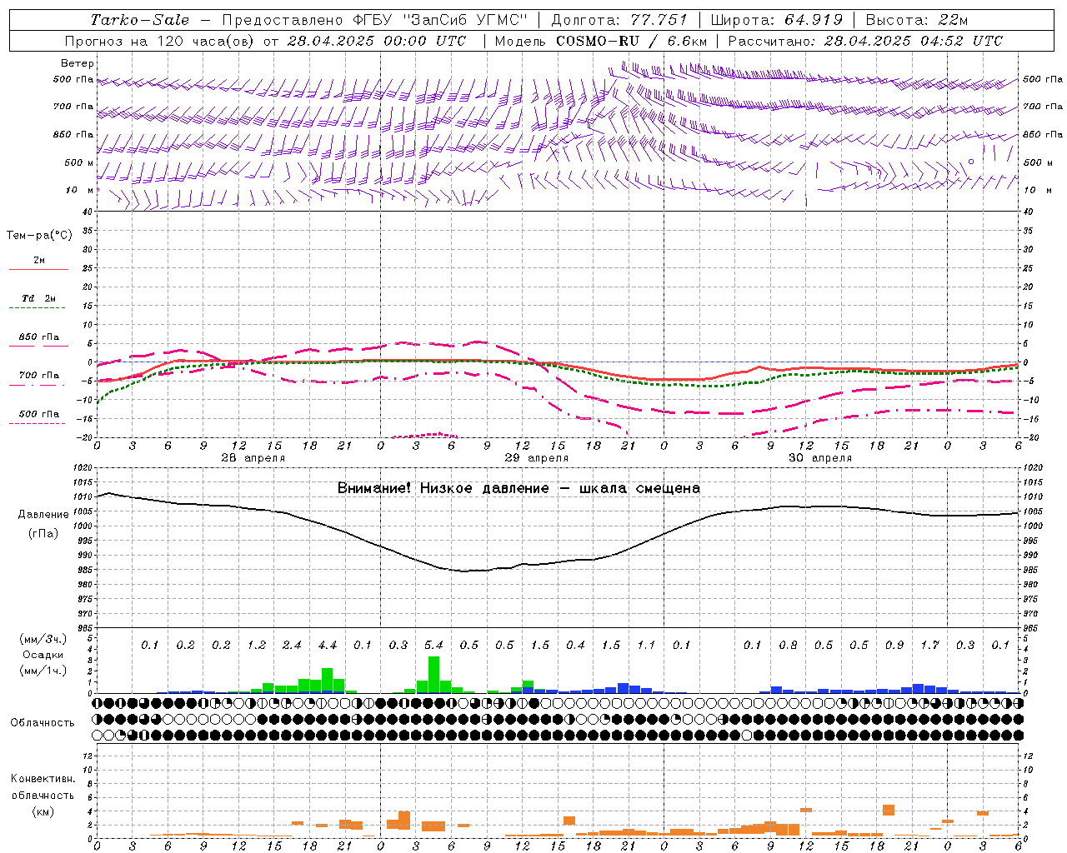The height and width of the screenshot is (853, 1067).
Task: Click the 0.9 precipitation total
Action: coord(894,645)
